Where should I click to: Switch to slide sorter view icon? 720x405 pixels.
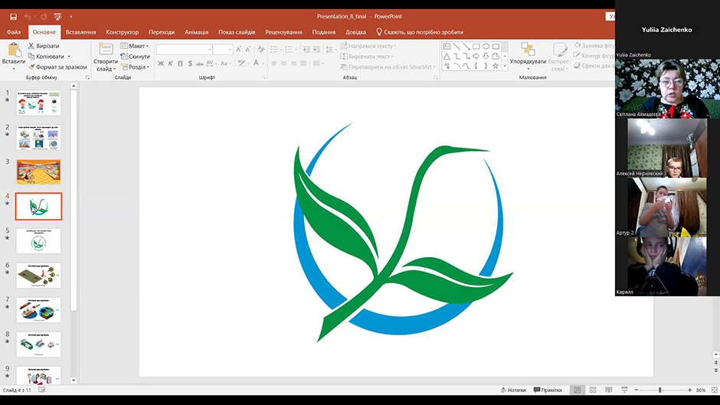coord(593,390)
